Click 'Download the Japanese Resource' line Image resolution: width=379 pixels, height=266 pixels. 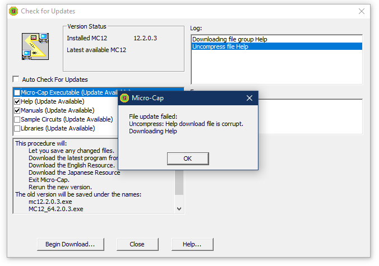point(74,173)
